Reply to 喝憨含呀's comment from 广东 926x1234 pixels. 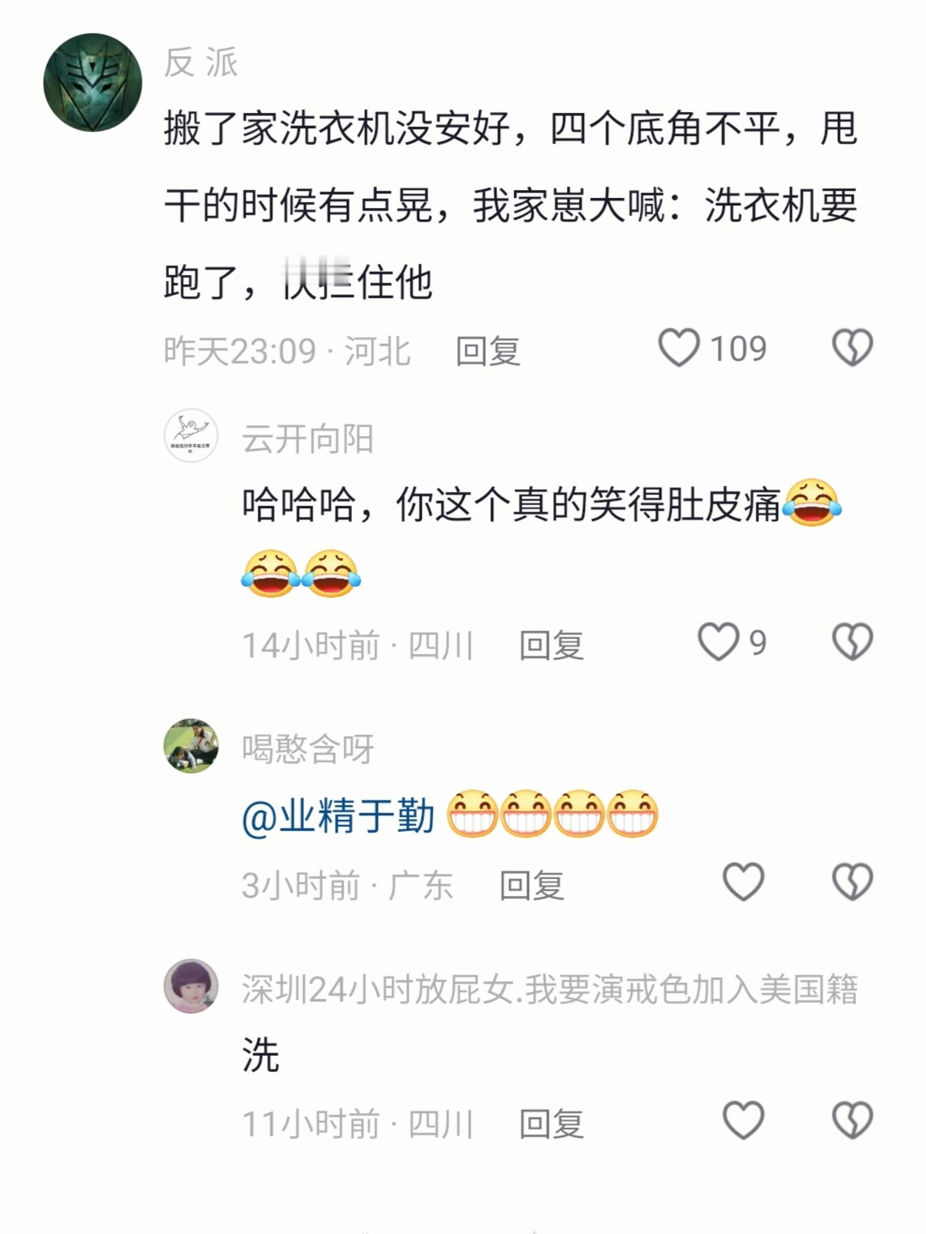tap(532, 885)
